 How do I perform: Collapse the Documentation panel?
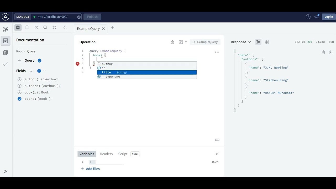[x=65, y=28]
